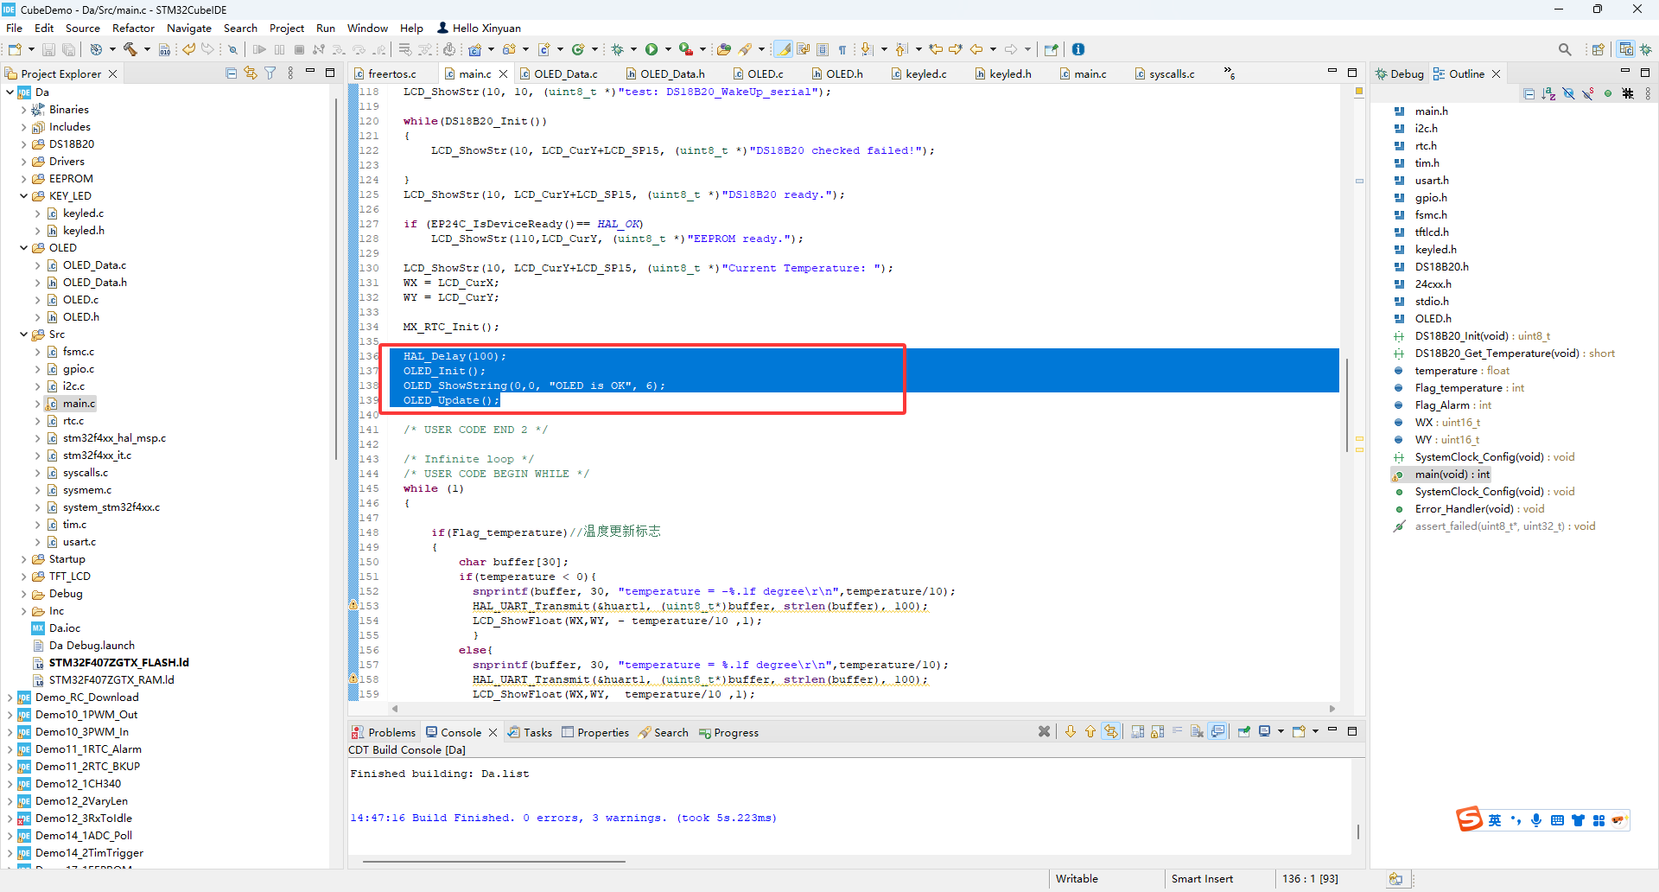This screenshot has height=892, width=1659.
Task: Open the Project menu
Action: pyautogui.click(x=287, y=28)
